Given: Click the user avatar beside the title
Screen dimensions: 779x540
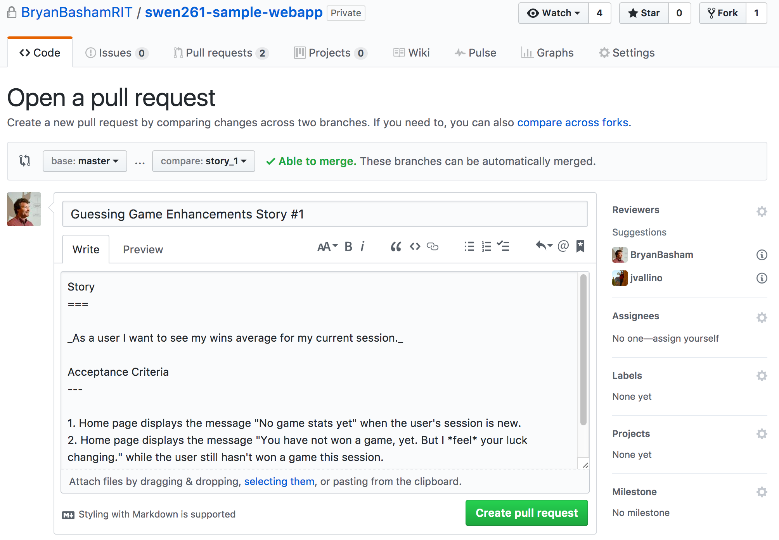Looking at the screenshot, I should coord(24,209).
